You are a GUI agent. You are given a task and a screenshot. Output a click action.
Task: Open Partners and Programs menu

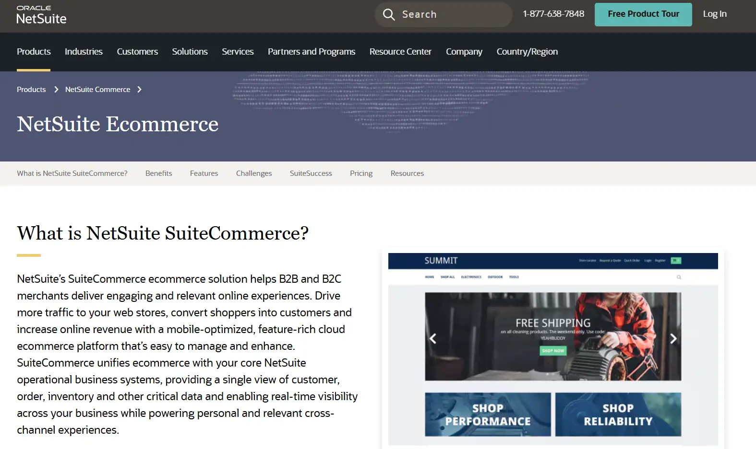click(312, 51)
